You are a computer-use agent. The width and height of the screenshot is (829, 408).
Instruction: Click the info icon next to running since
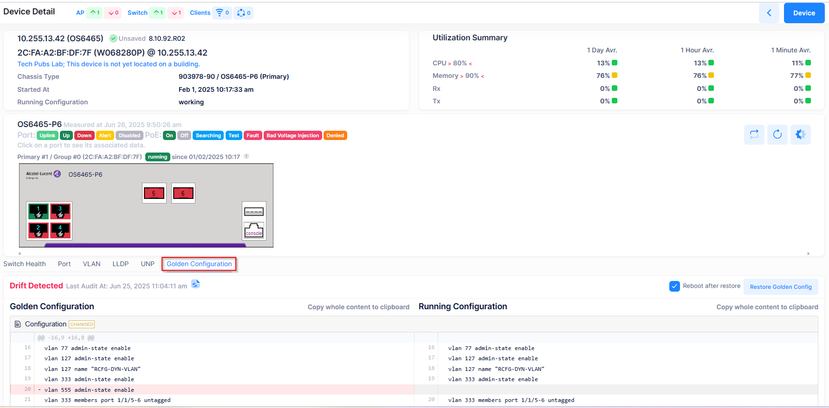click(246, 157)
